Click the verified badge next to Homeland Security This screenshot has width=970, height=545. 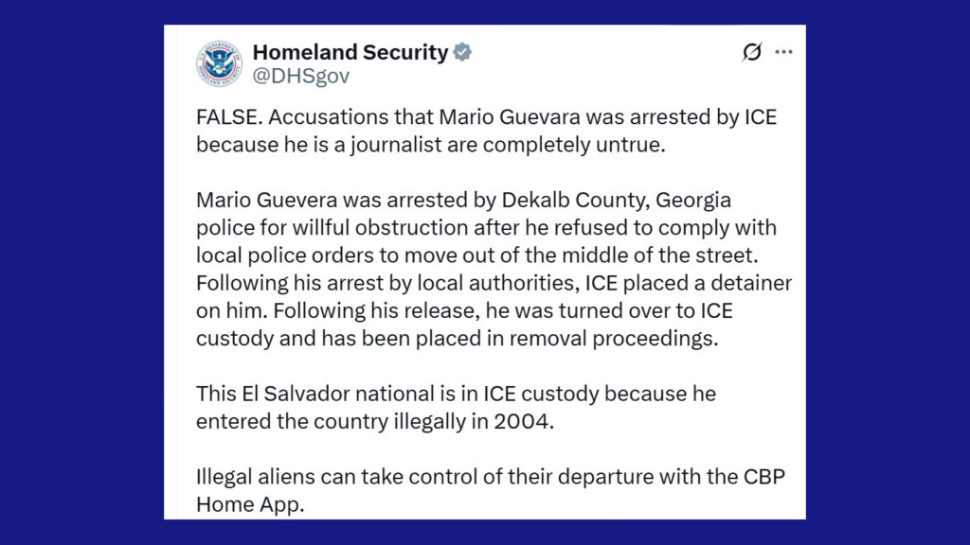point(462,53)
